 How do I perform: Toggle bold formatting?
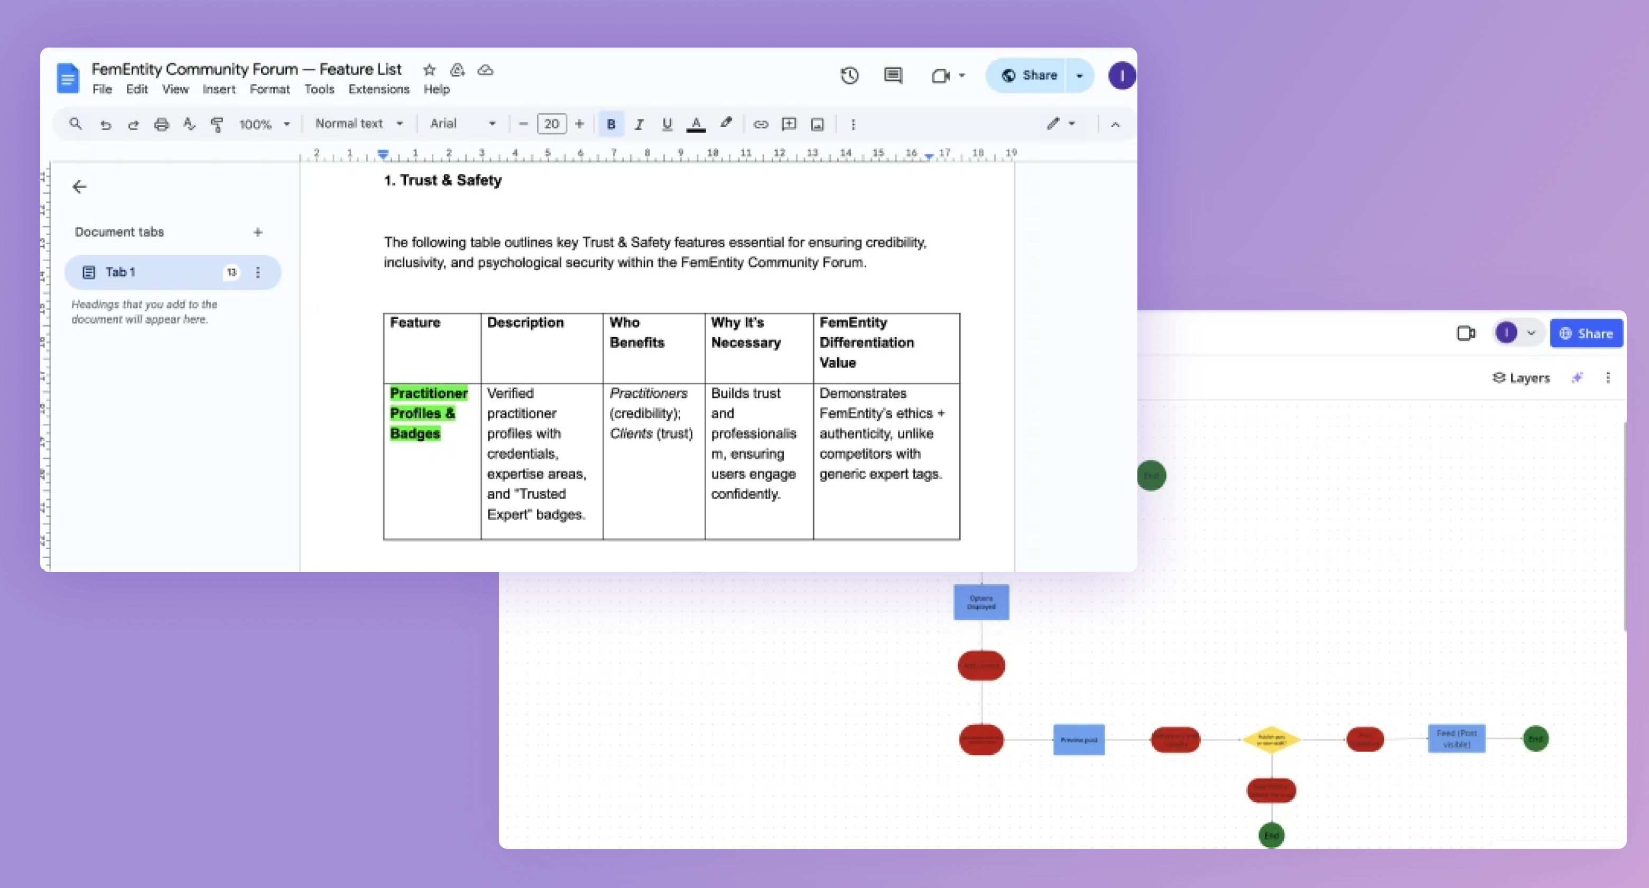point(610,124)
